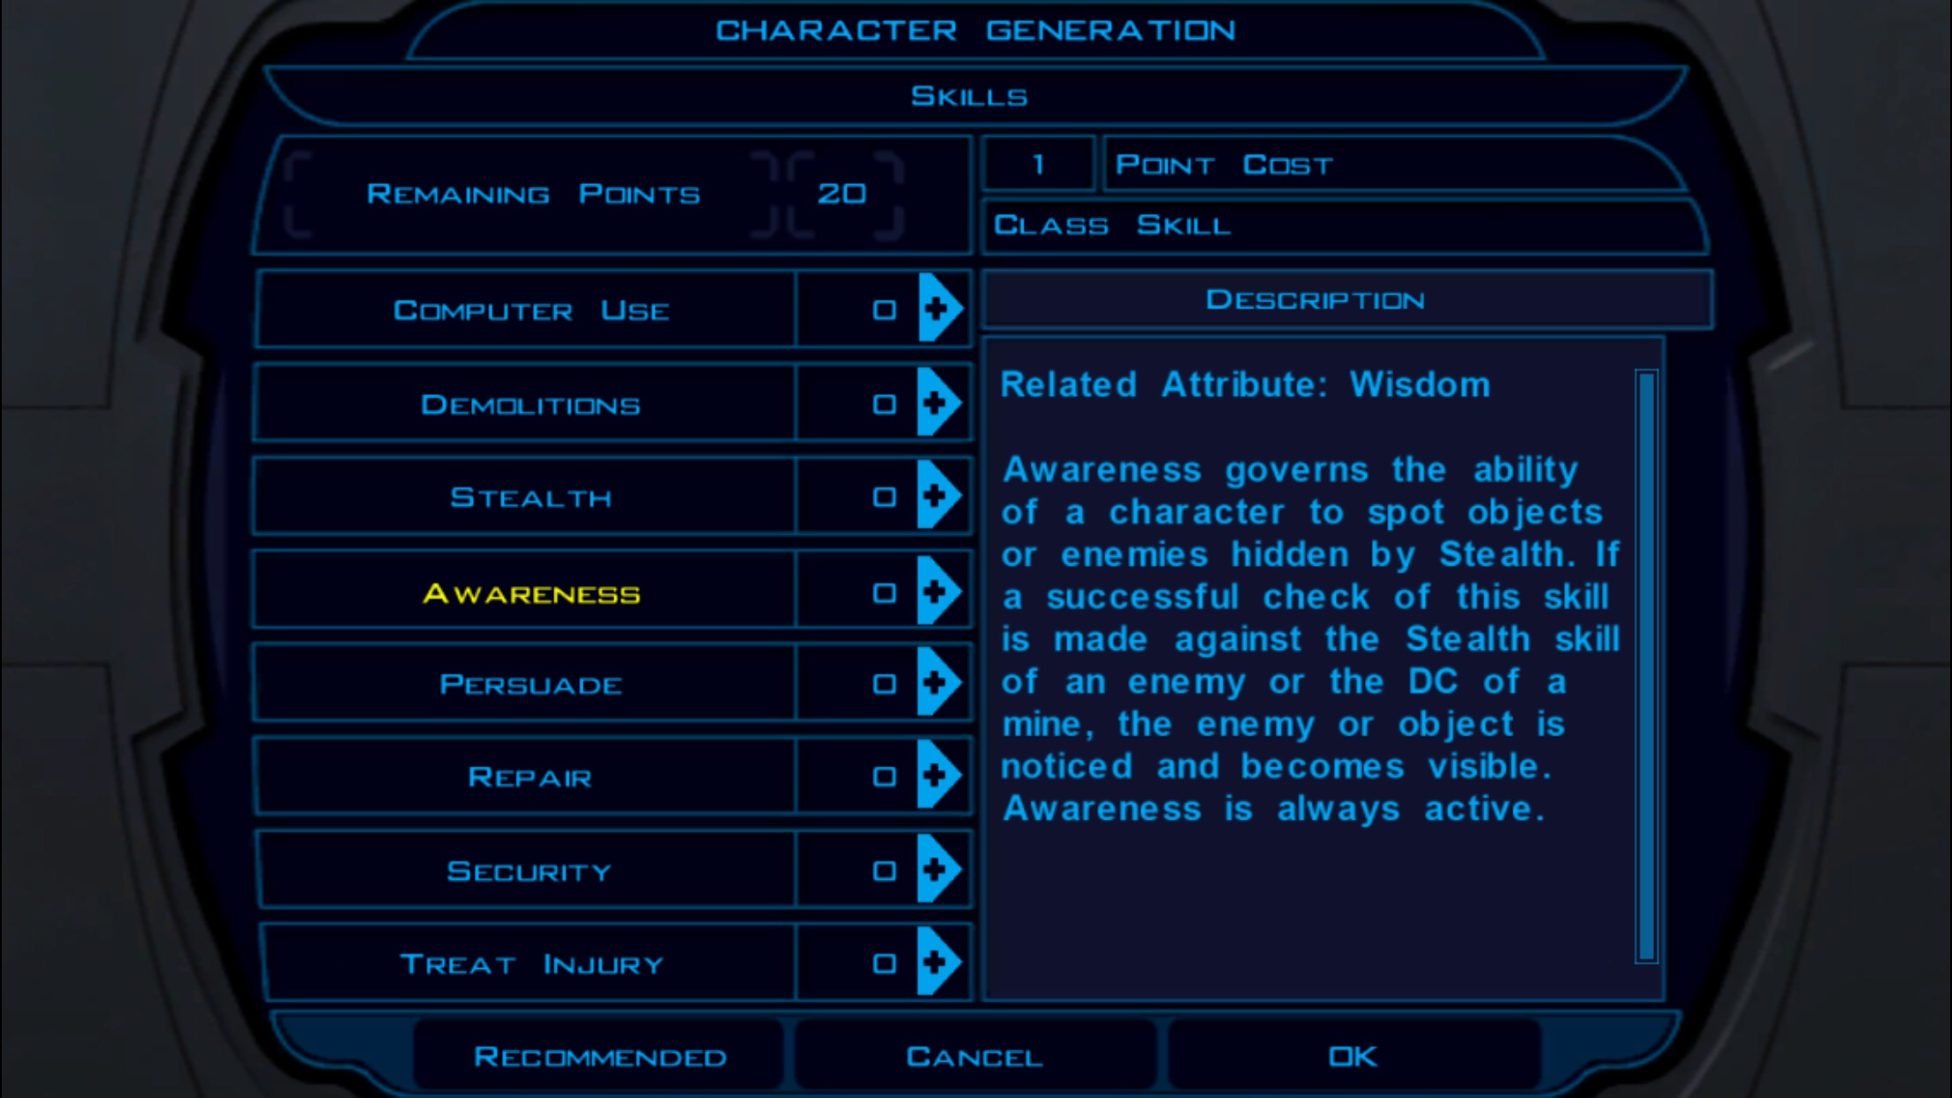Screen dimensions: 1952x1098
Task: Click the description panel scrollbar
Action: (x=1646, y=666)
